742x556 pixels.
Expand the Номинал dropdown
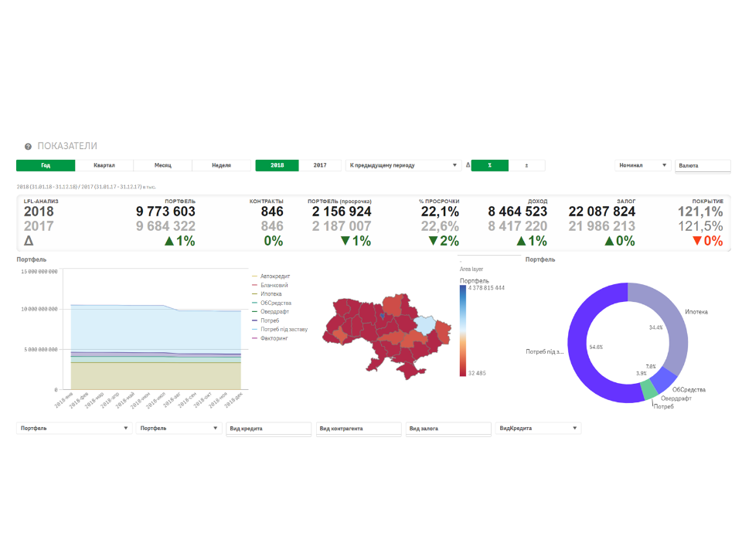642,165
